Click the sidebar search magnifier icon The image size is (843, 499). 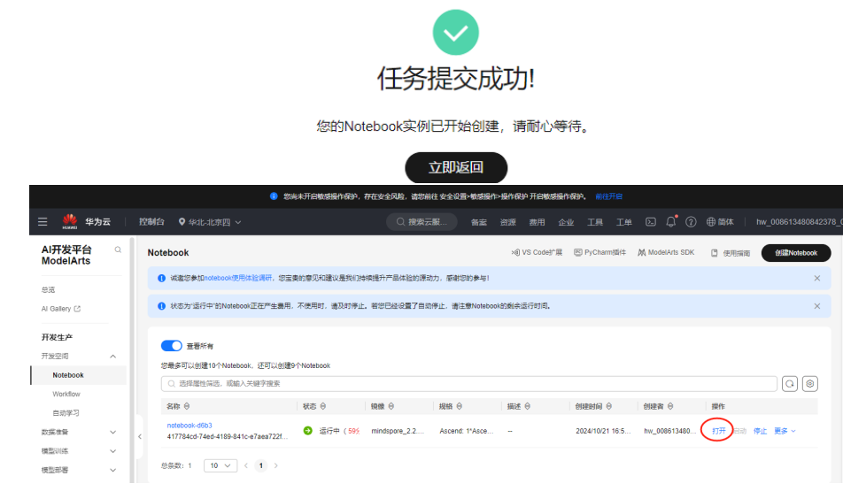click(x=118, y=250)
